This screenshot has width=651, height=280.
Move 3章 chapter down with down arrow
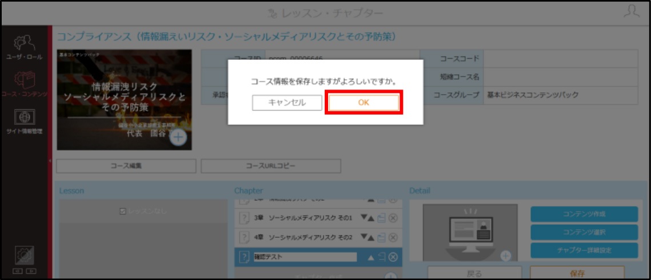(364, 218)
